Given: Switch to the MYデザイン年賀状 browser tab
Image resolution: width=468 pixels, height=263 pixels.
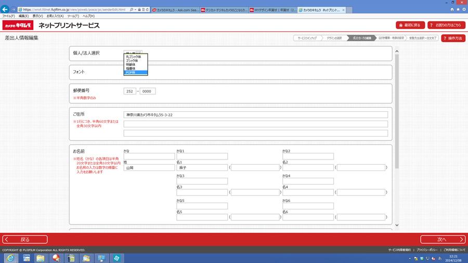Looking at the screenshot, I should 273,10.
